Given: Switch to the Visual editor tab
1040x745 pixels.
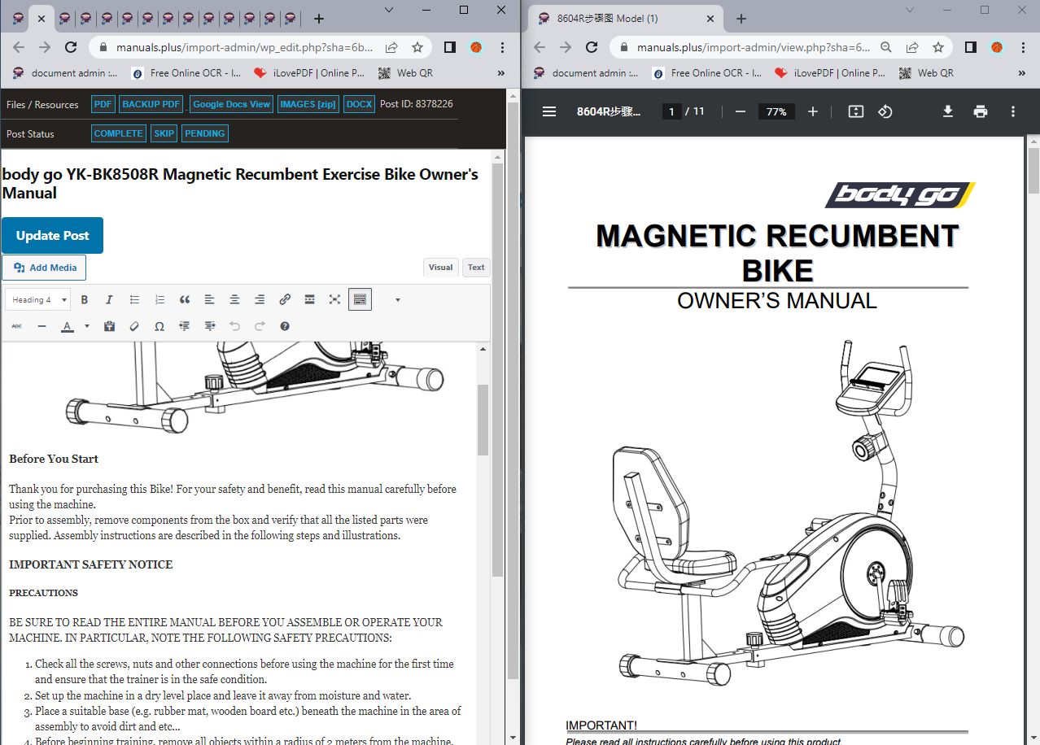Looking at the screenshot, I should 440,267.
